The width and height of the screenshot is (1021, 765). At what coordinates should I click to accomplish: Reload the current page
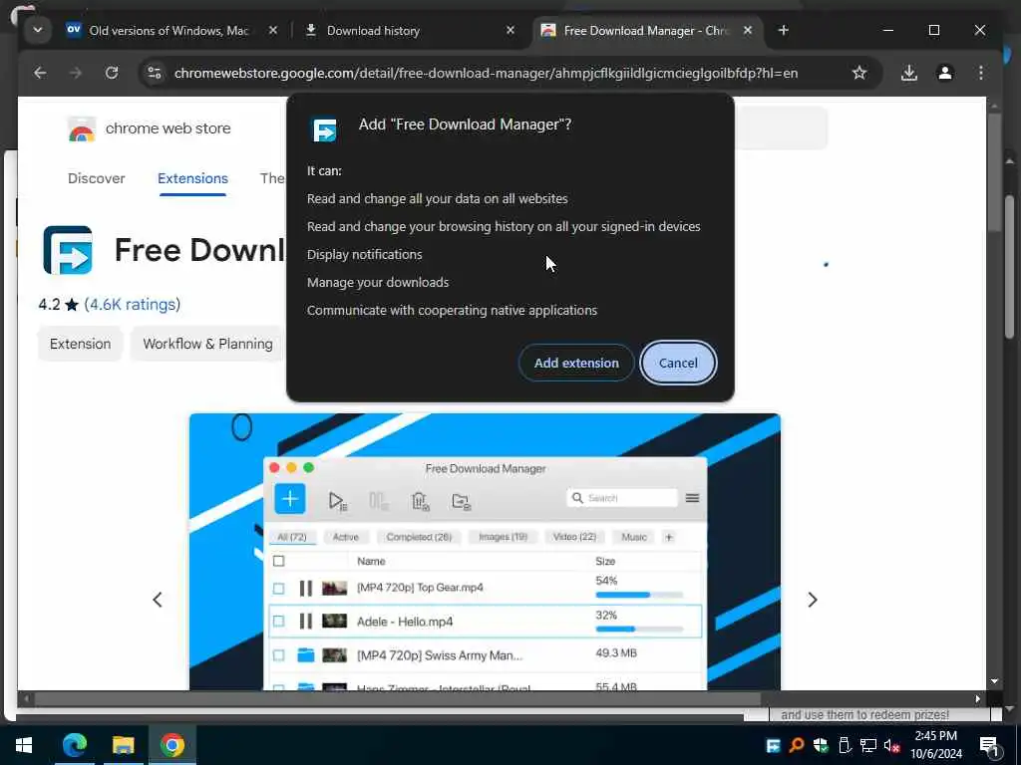[x=112, y=73]
